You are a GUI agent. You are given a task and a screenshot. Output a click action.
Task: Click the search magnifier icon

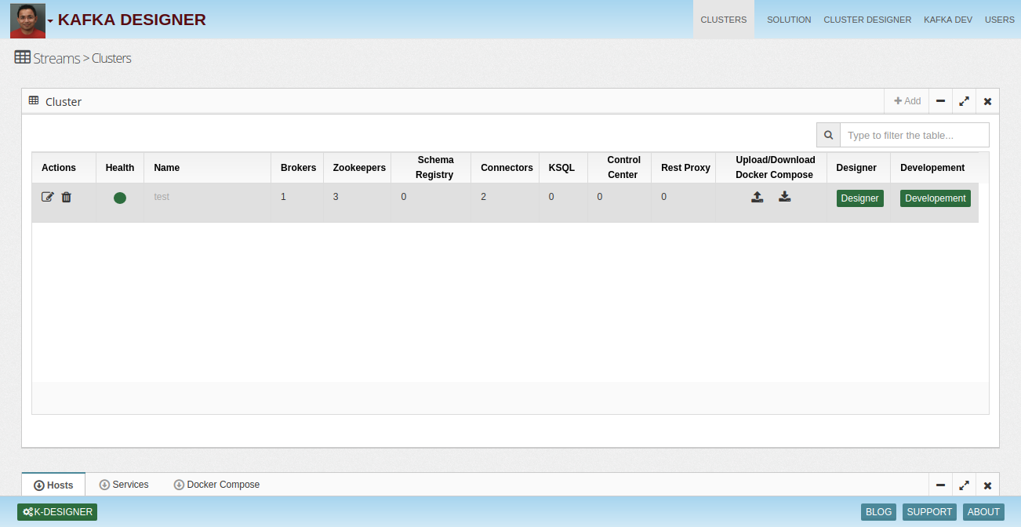tap(828, 135)
